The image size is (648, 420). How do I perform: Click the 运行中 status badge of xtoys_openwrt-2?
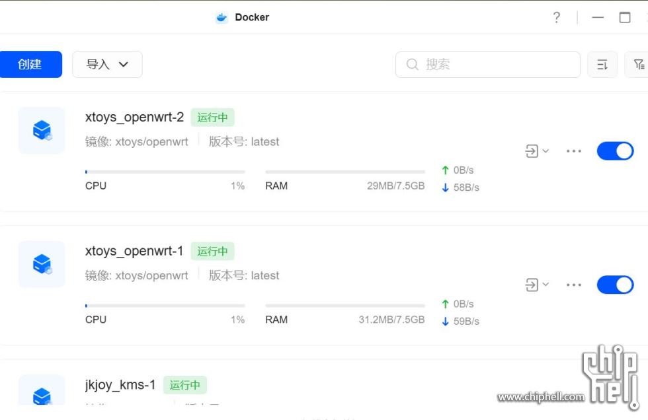pos(212,118)
